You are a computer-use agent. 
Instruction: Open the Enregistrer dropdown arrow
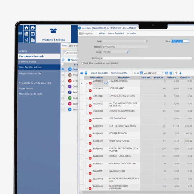[95, 33]
